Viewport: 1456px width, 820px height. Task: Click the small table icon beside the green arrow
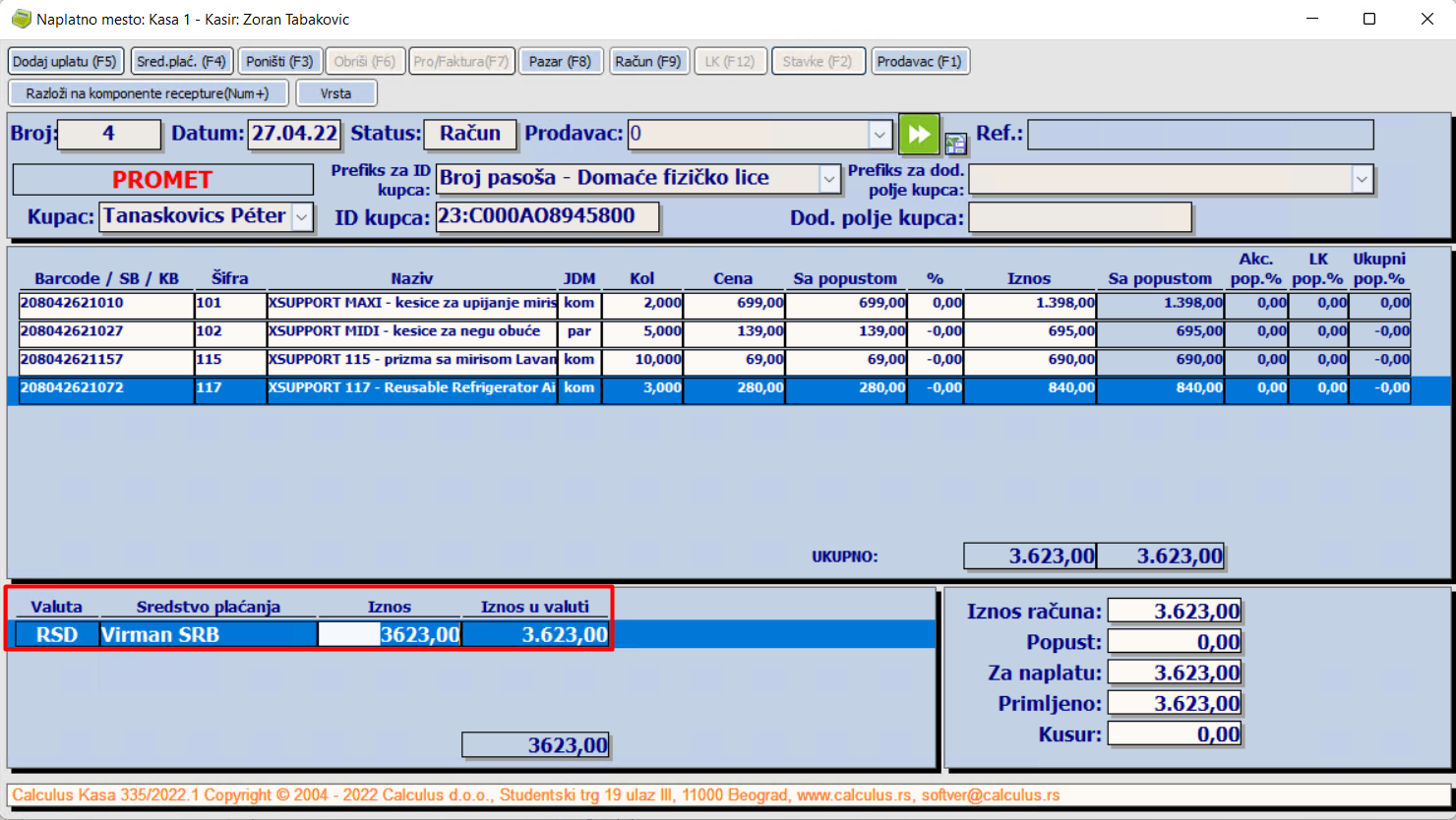[x=955, y=144]
